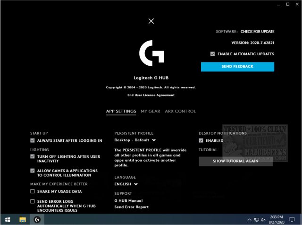Click the Send Feedback button
The image size is (302, 225).
[x=237, y=67]
